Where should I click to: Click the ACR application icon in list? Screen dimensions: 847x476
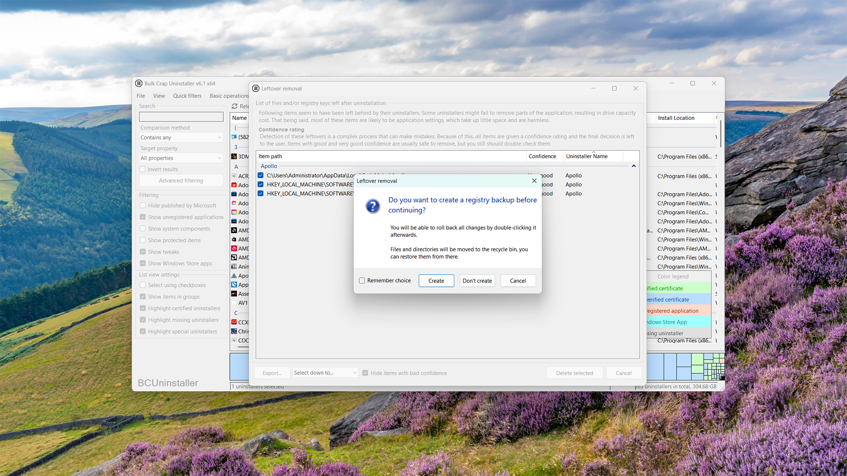pos(234,176)
